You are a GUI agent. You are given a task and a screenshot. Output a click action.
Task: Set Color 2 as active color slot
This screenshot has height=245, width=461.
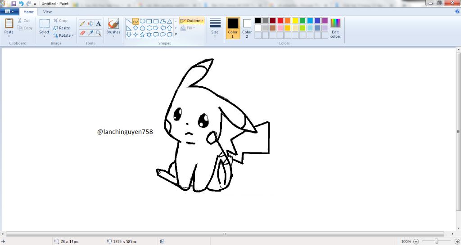pyautogui.click(x=247, y=28)
